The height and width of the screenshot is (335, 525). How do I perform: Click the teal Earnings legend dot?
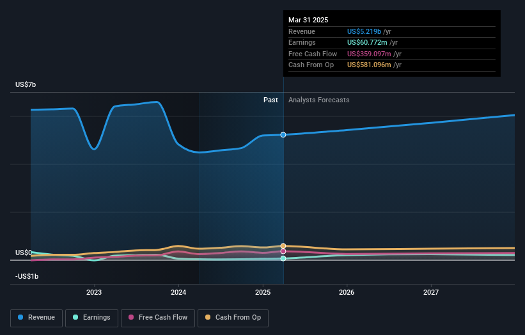pos(75,317)
